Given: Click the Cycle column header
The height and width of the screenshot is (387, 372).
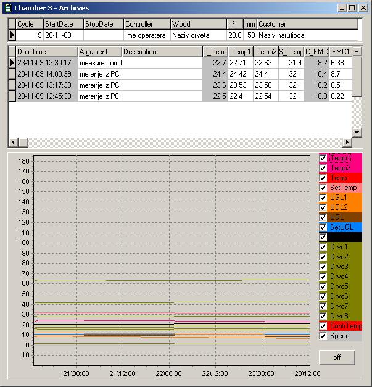Looking at the screenshot, I should coord(30,24).
